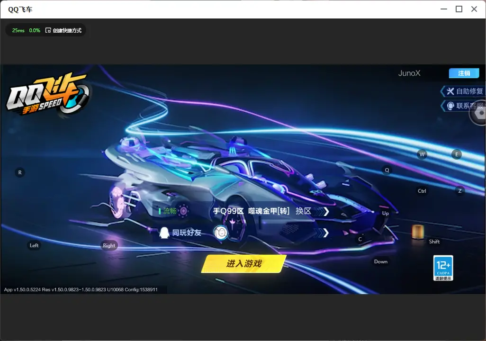Click the QQ penguin icon by 同玩好友

pyautogui.click(x=164, y=233)
